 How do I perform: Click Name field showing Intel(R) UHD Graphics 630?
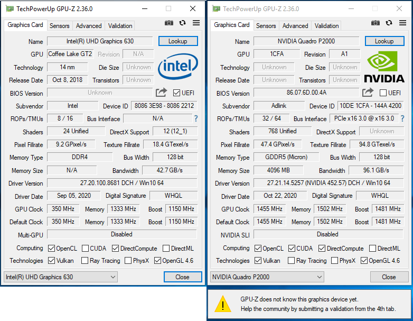tap(100, 41)
